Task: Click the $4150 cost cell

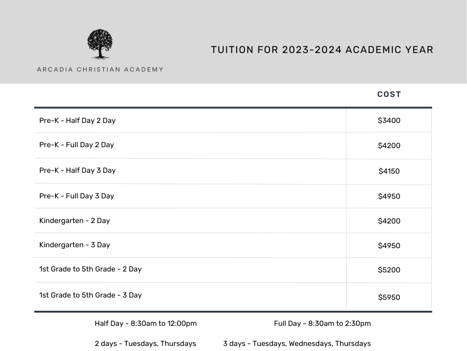Action: click(x=389, y=171)
